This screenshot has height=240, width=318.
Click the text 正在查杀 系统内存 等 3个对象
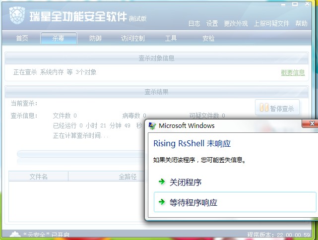pos(55,72)
